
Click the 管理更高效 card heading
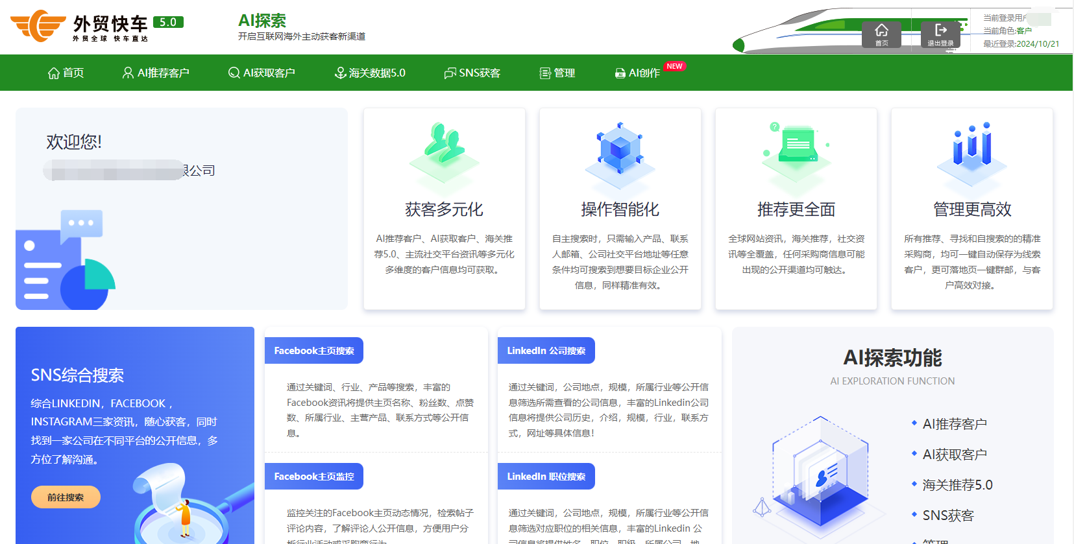[972, 209]
